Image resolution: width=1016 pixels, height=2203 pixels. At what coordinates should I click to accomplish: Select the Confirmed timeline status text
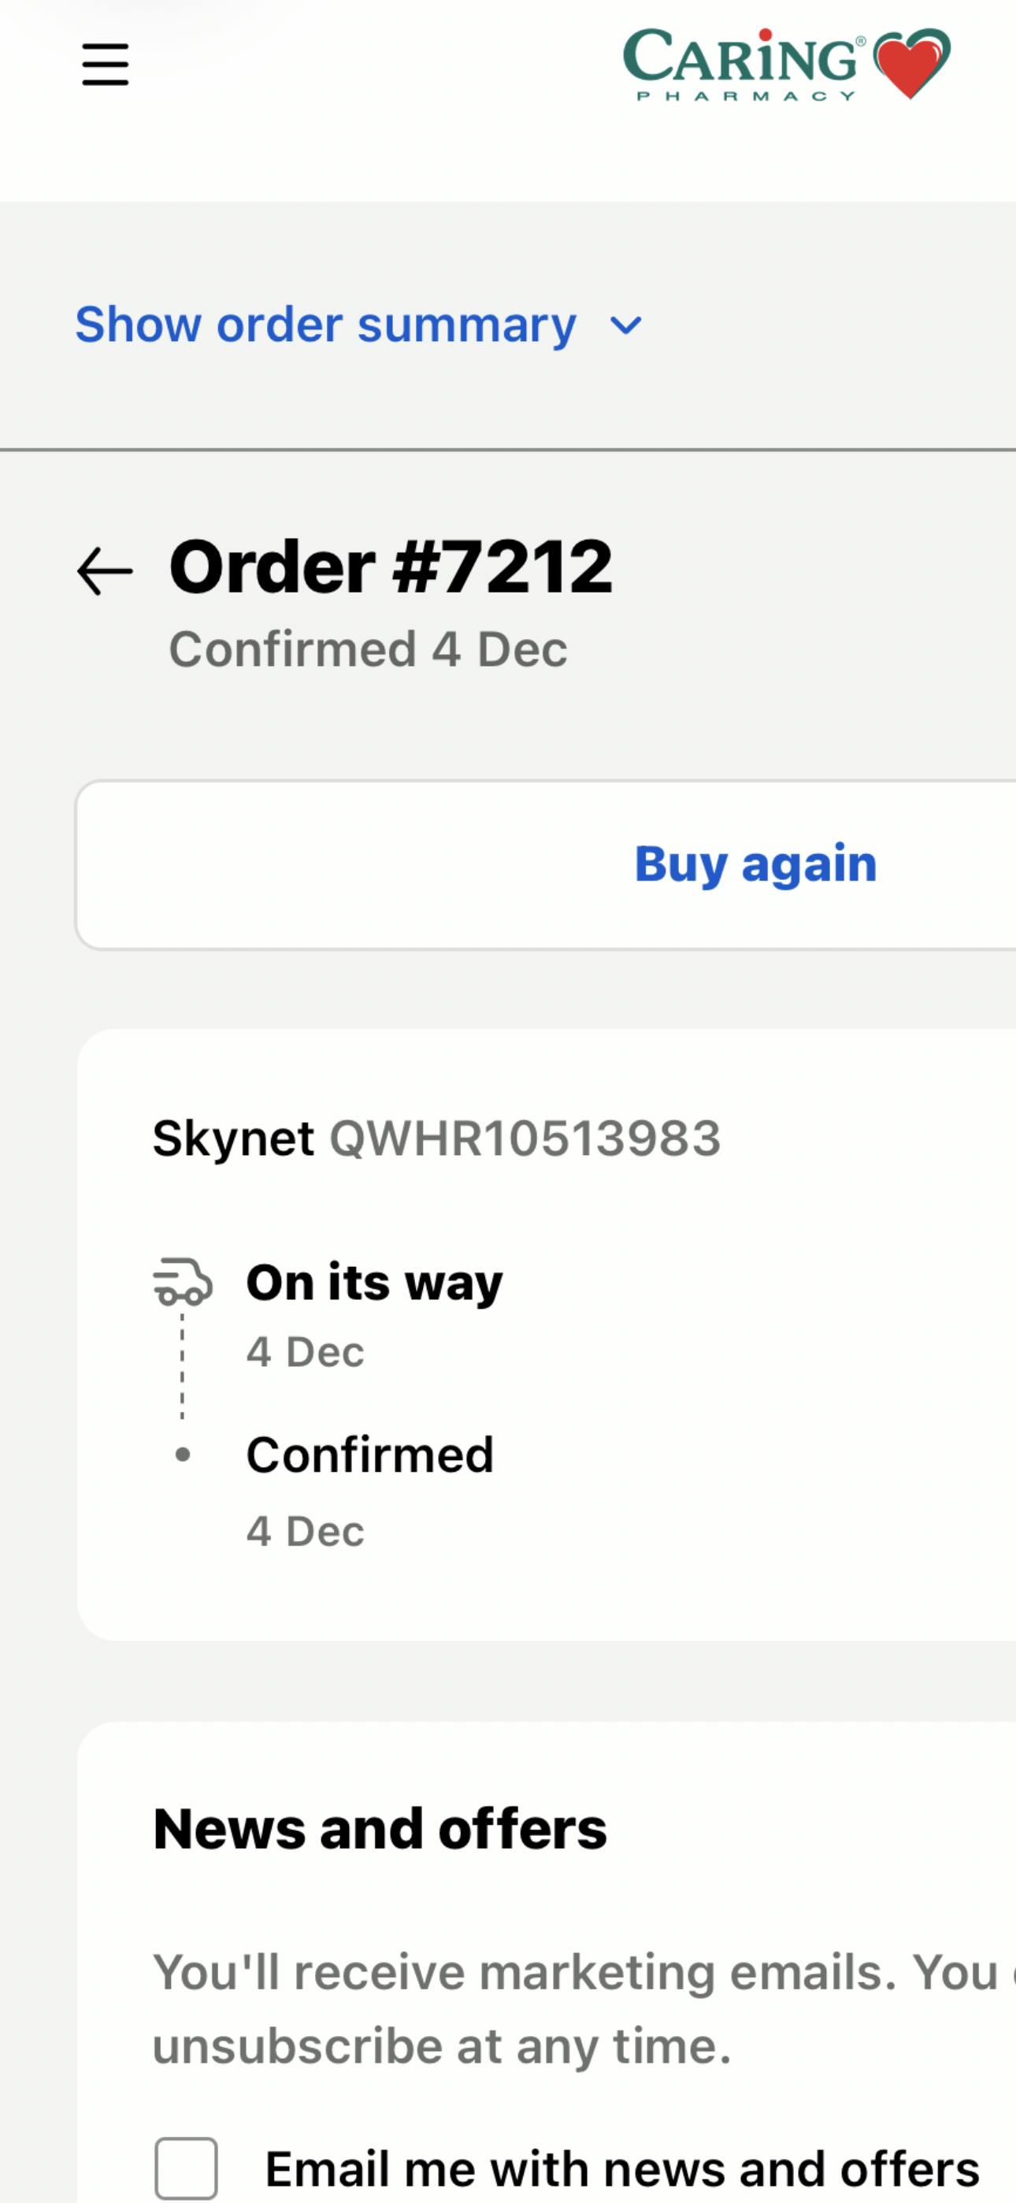[x=370, y=1454]
